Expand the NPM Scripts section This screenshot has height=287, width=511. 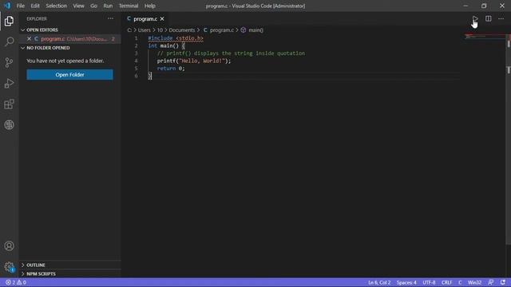point(41,274)
